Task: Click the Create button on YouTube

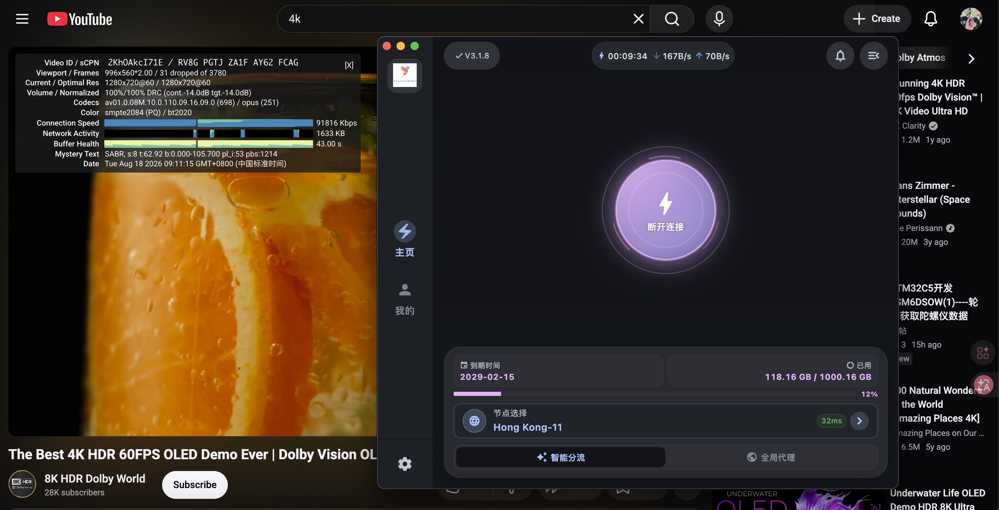Action: pyautogui.click(x=877, y=19)
